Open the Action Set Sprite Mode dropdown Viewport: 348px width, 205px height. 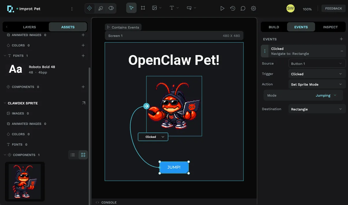pos(317,84)
